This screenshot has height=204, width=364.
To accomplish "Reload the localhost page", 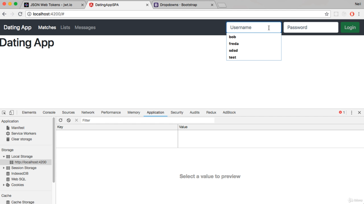I will point(20,14).
